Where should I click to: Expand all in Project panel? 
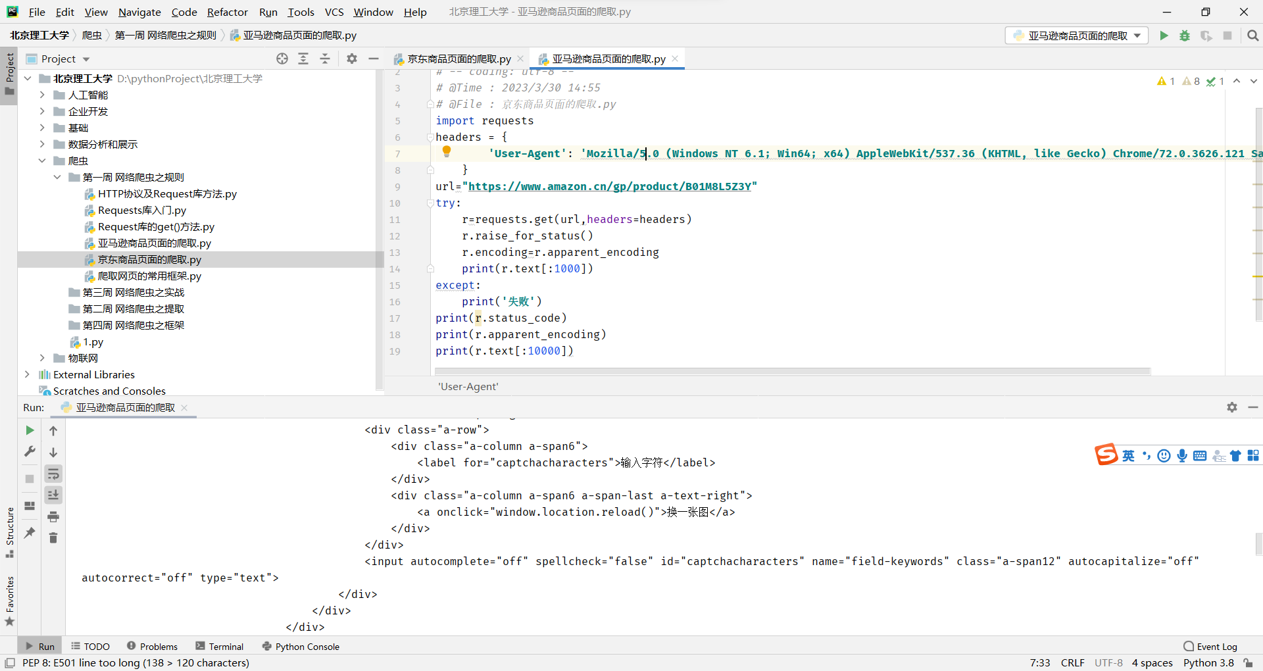[303, 59]
